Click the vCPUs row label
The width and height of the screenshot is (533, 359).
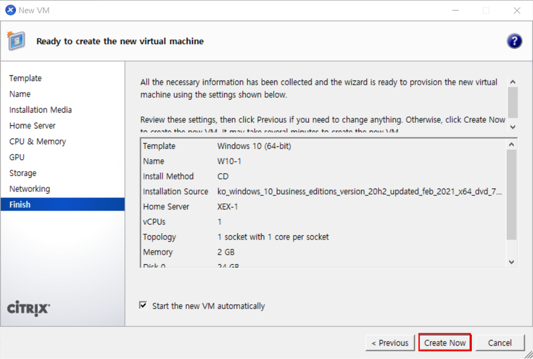point(154,222)
